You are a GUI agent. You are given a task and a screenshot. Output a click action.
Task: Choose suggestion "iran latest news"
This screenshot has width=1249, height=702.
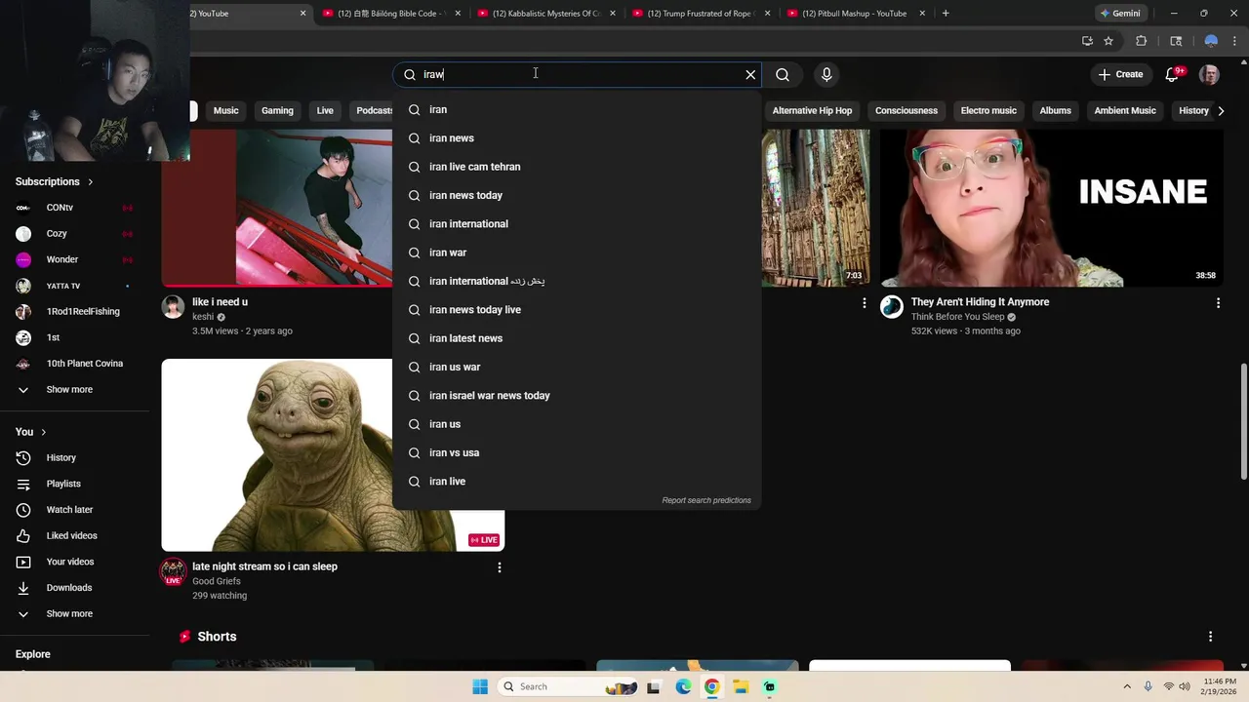577,338
